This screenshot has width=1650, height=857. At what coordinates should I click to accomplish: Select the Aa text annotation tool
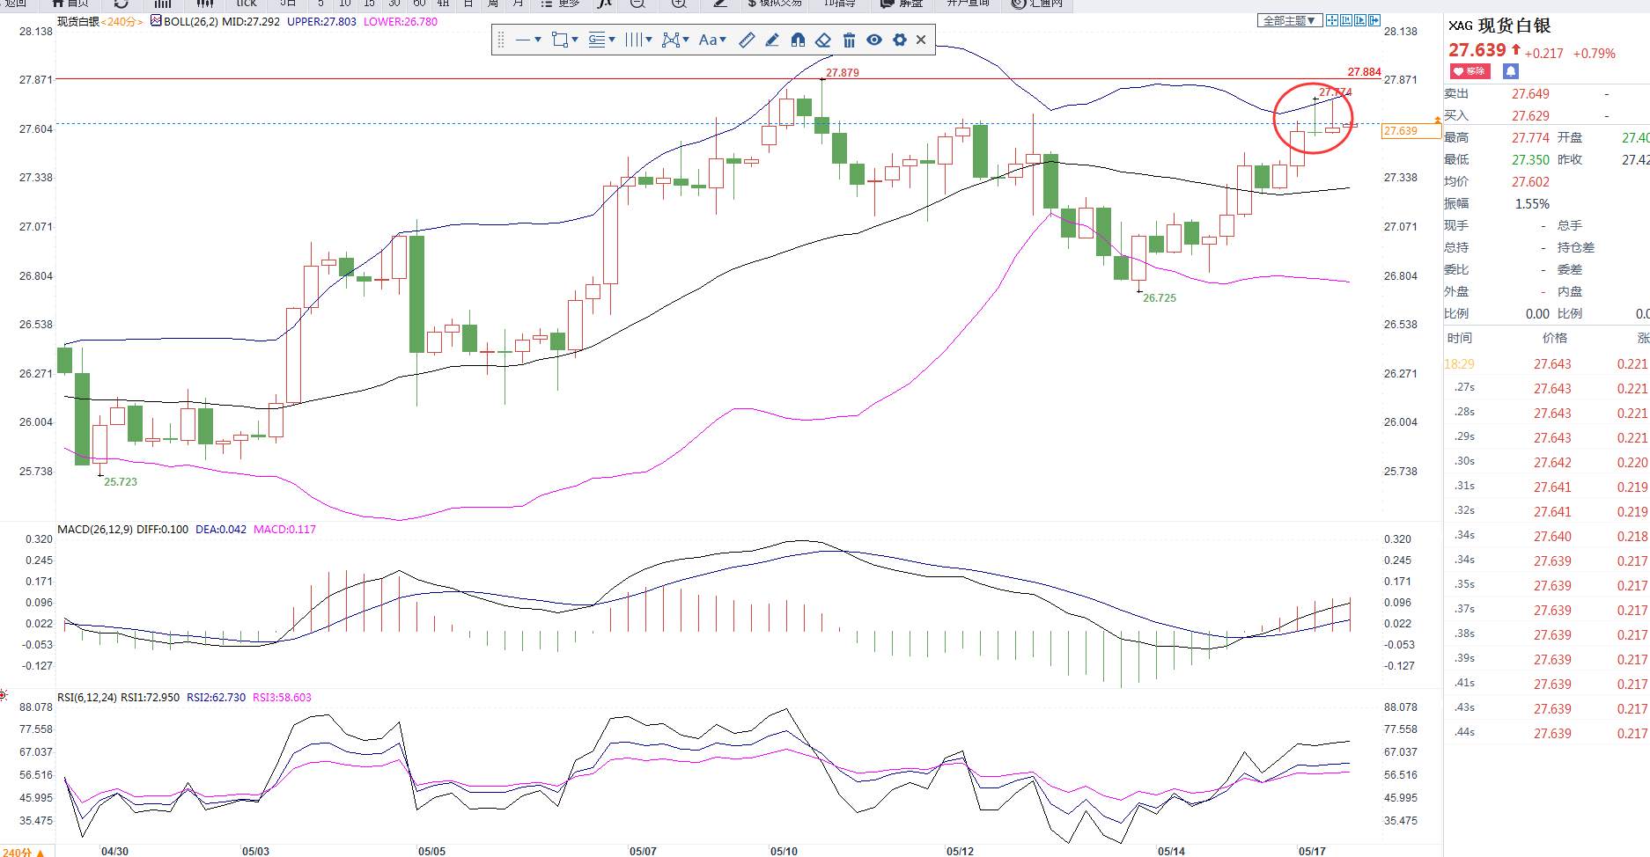708,40
